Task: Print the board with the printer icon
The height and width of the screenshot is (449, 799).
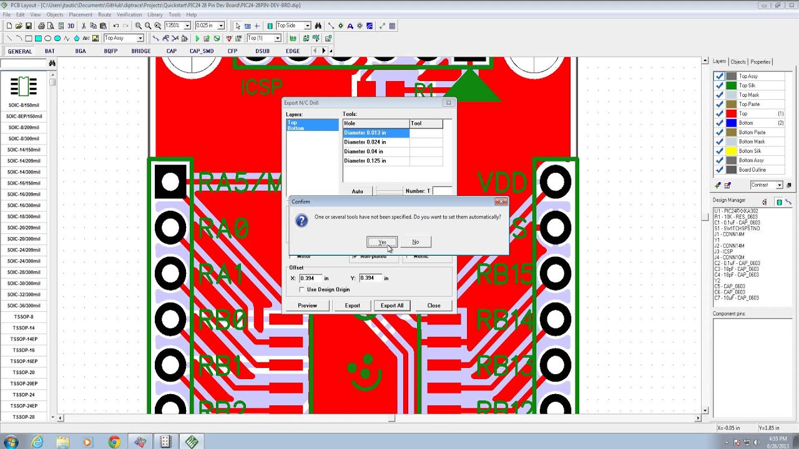Action: click(41, 26)
